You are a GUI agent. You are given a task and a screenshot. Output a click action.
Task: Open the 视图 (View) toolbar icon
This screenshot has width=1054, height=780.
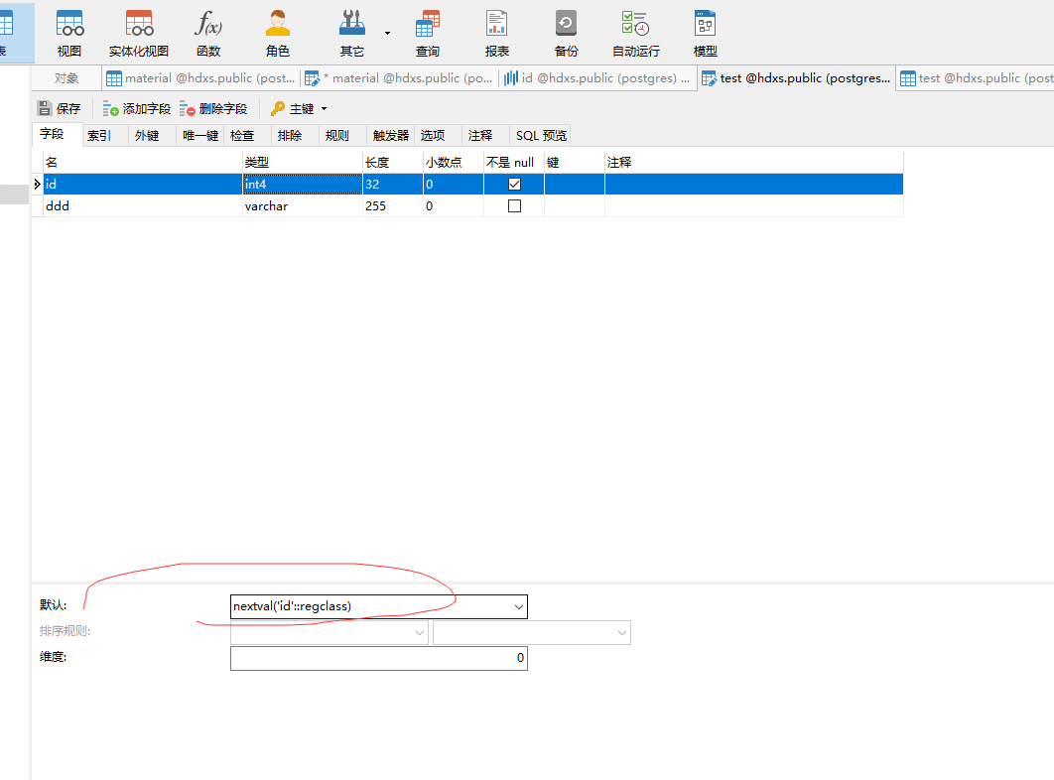[x=69, y=33]
